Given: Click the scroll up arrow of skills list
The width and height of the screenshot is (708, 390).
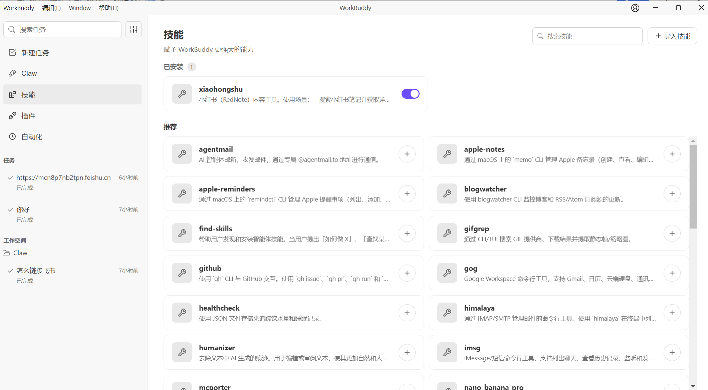Looking at the screenshot, I should pyautogui.click(x=693, y=141).
